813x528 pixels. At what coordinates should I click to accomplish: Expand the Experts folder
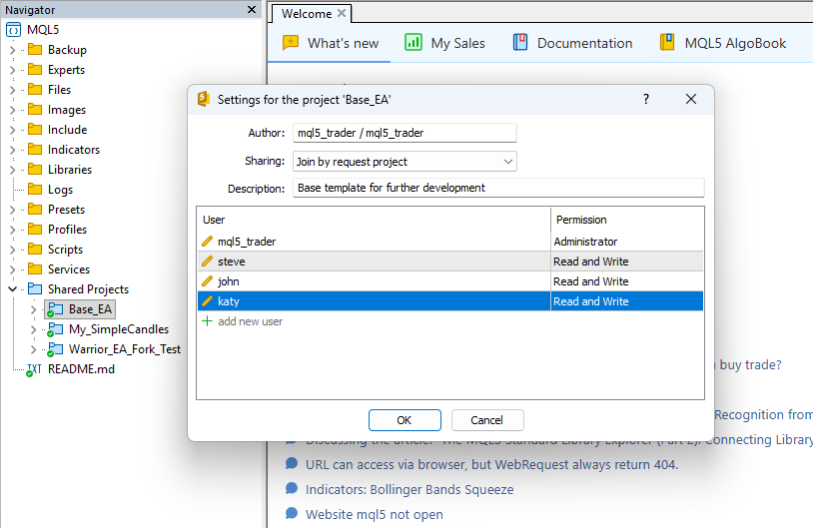(x=13, y=70)
